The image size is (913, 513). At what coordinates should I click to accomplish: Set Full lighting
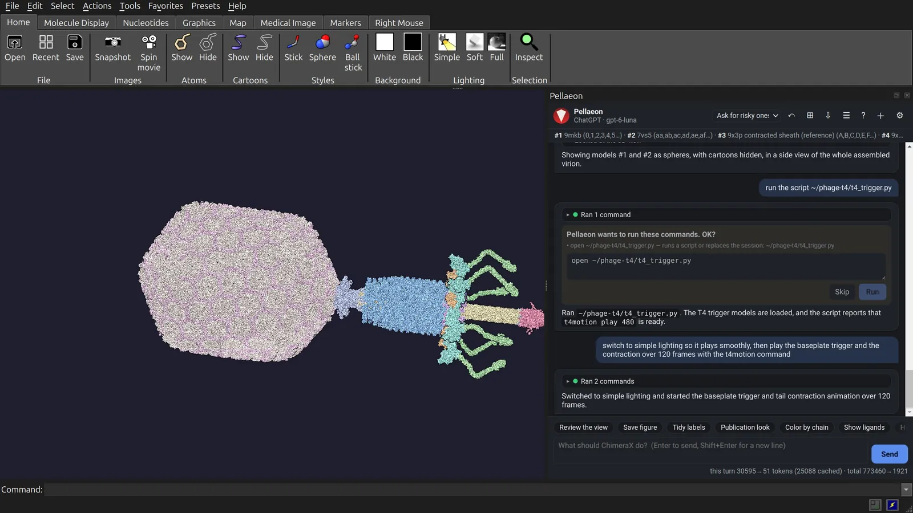point(497,48)
